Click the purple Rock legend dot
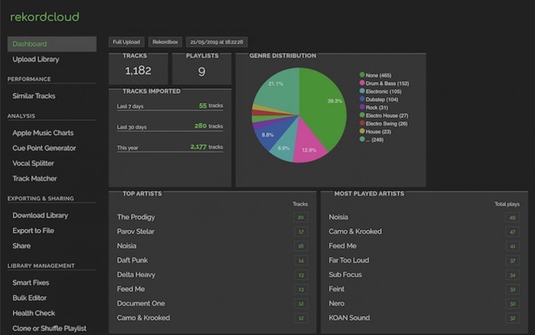 coord(362,107)
